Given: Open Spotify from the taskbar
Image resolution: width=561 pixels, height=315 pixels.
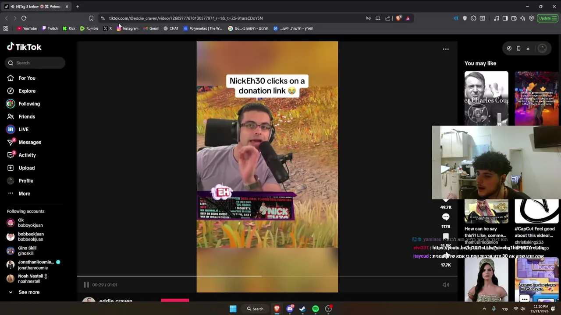Looking at the screenshot, I should [315, 309].
